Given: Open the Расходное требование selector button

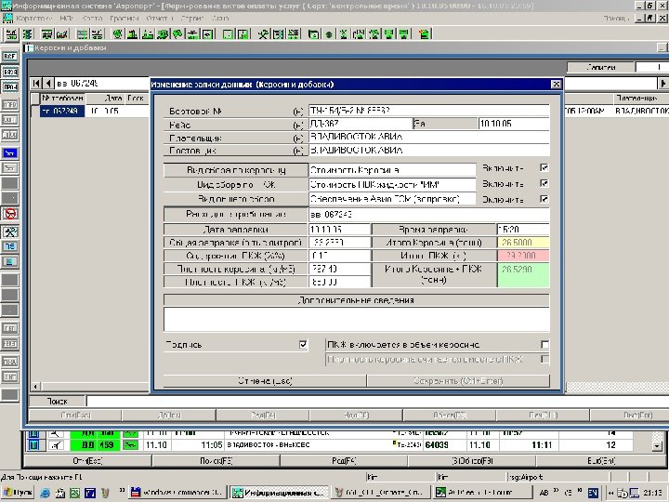Looking at the screenshot, I should [x=234, y=215].
